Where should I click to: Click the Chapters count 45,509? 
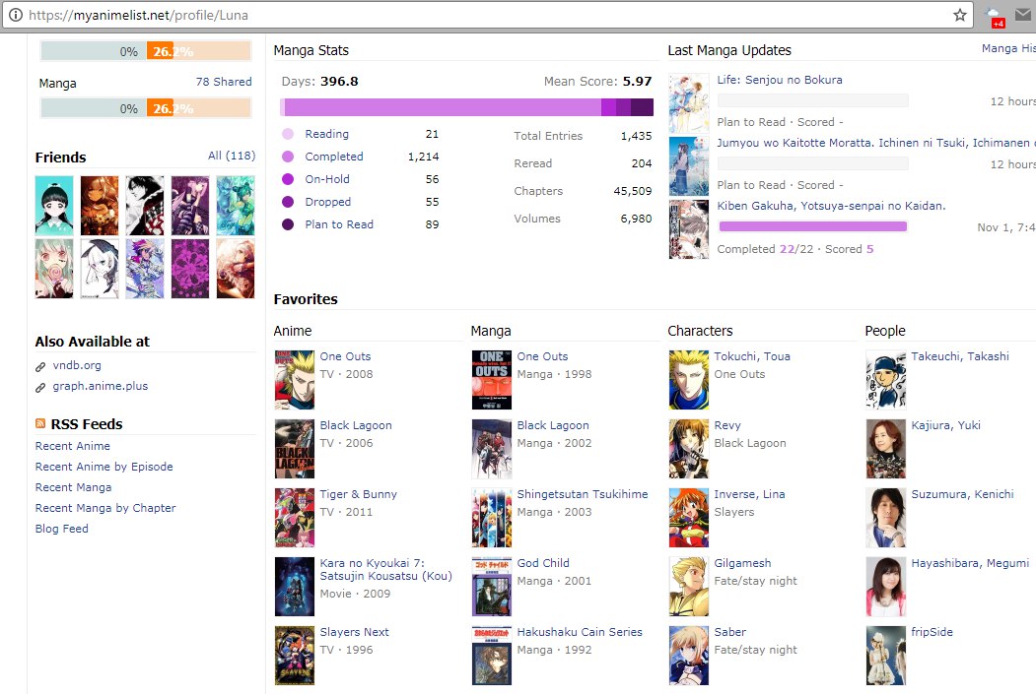[x=632, y=191]
